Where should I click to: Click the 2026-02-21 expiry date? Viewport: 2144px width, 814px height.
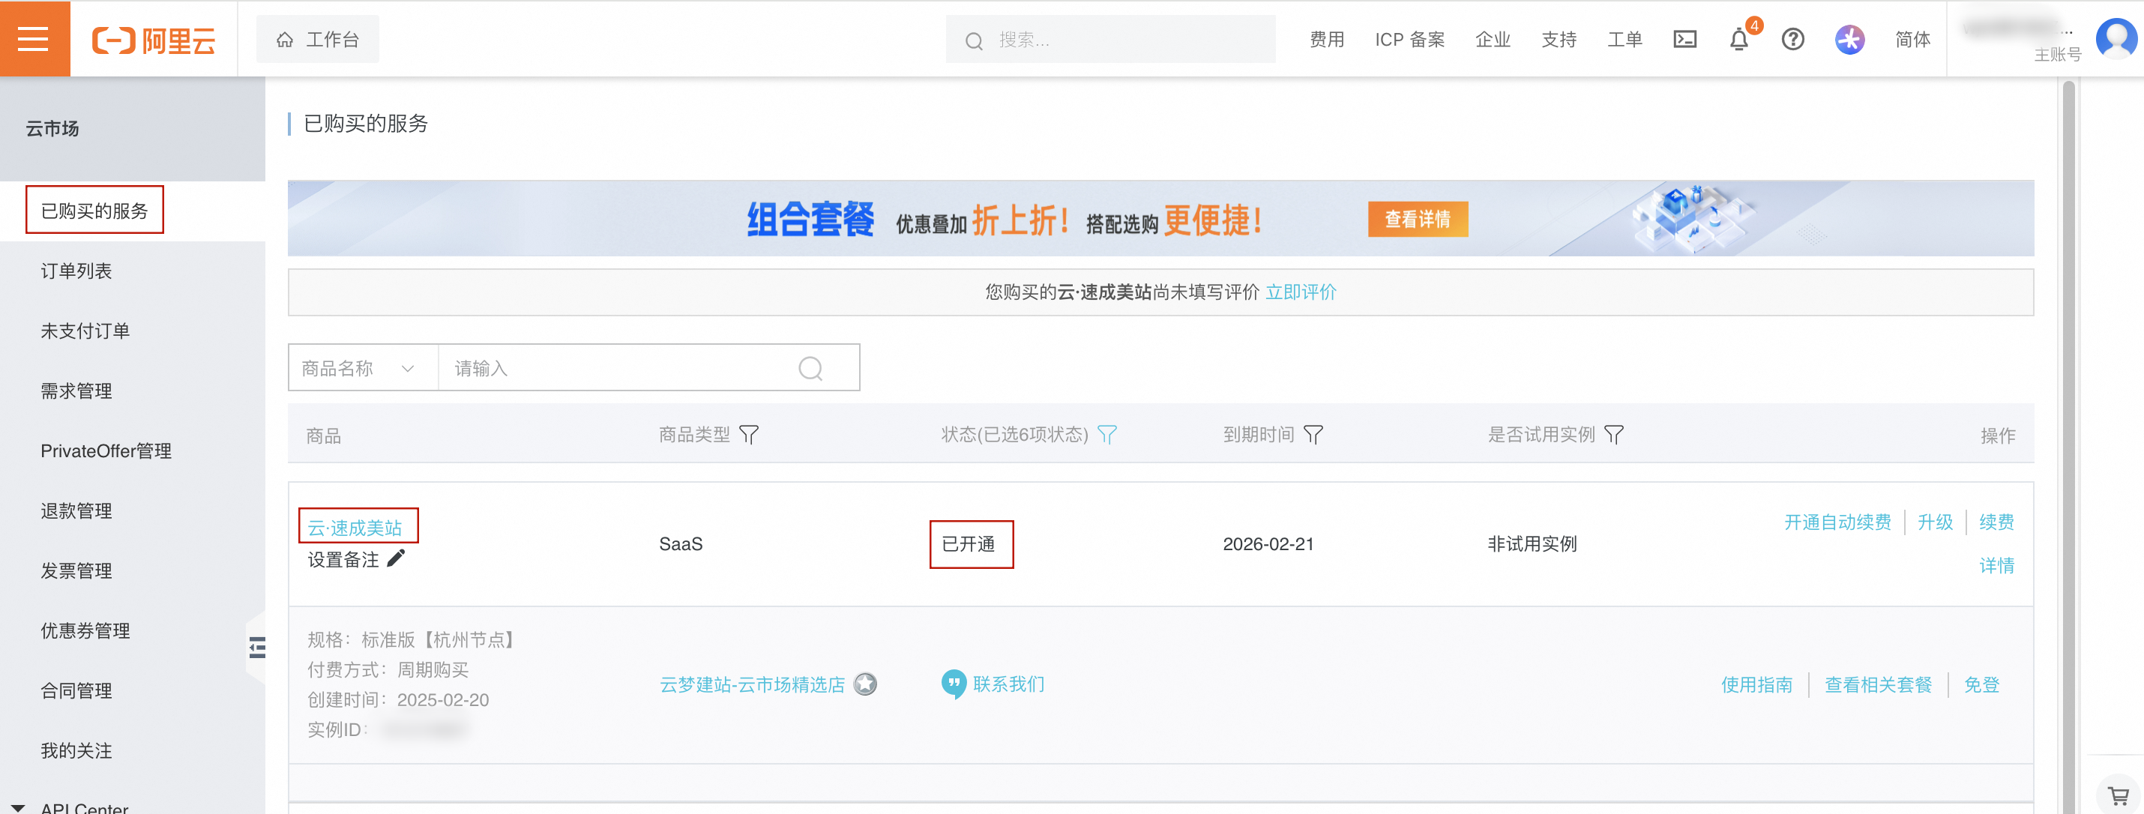pos(1268,543)
